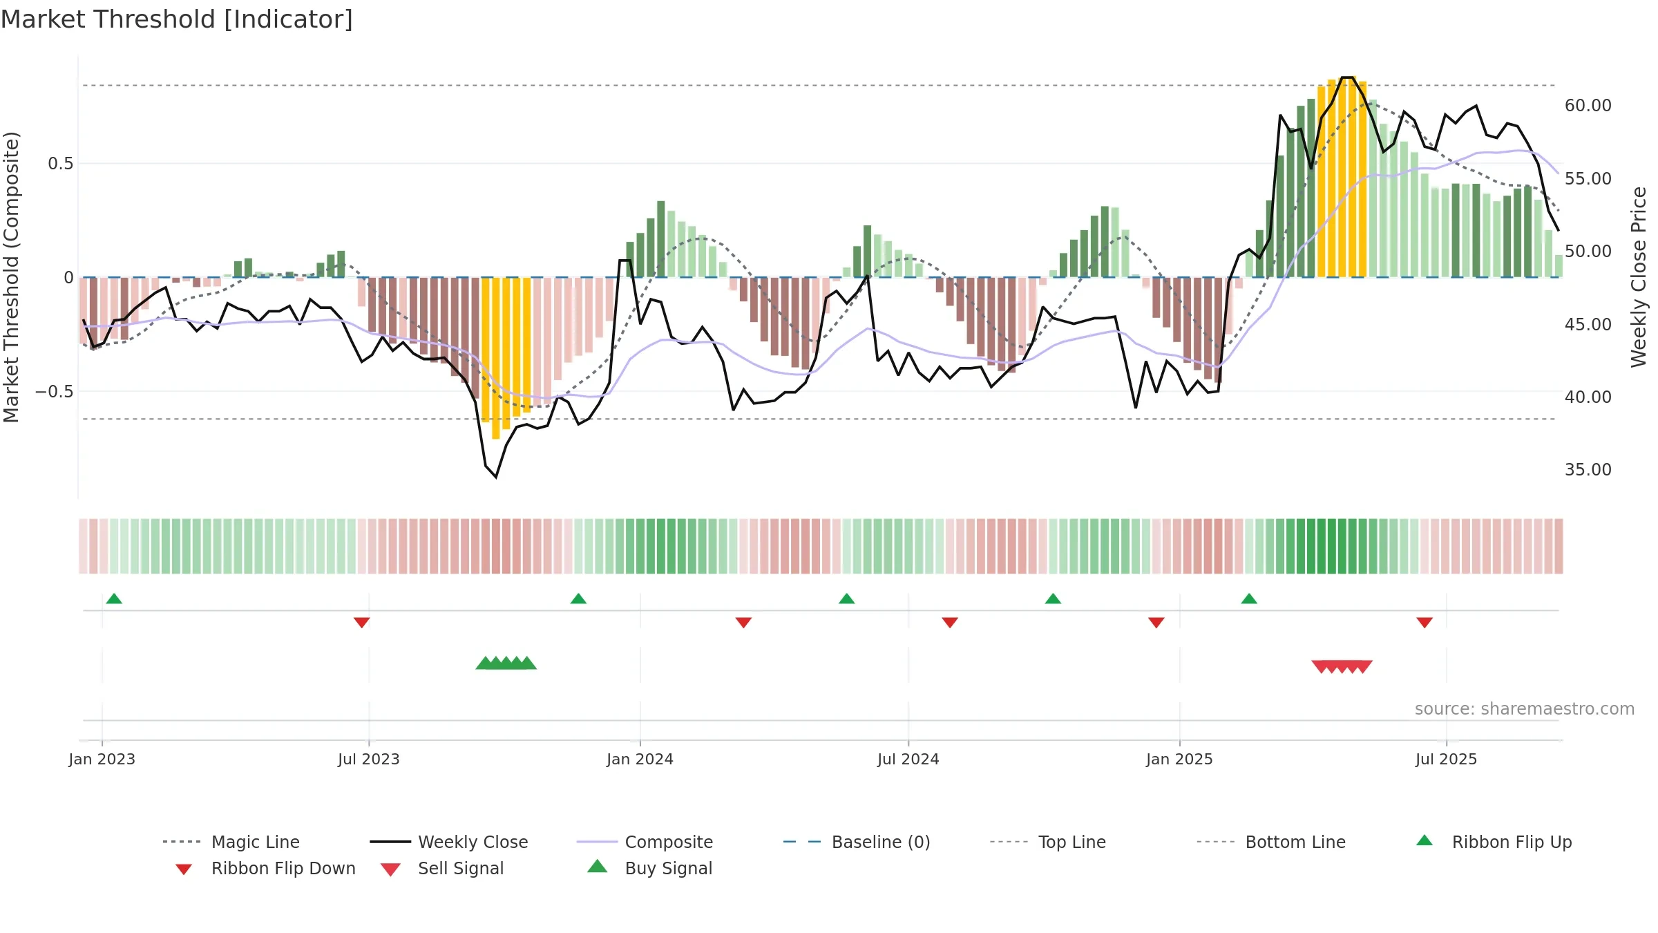Click the 60.00 price axis label
This screenshot has height=933, width=1658.
(x=1588, y=106)
